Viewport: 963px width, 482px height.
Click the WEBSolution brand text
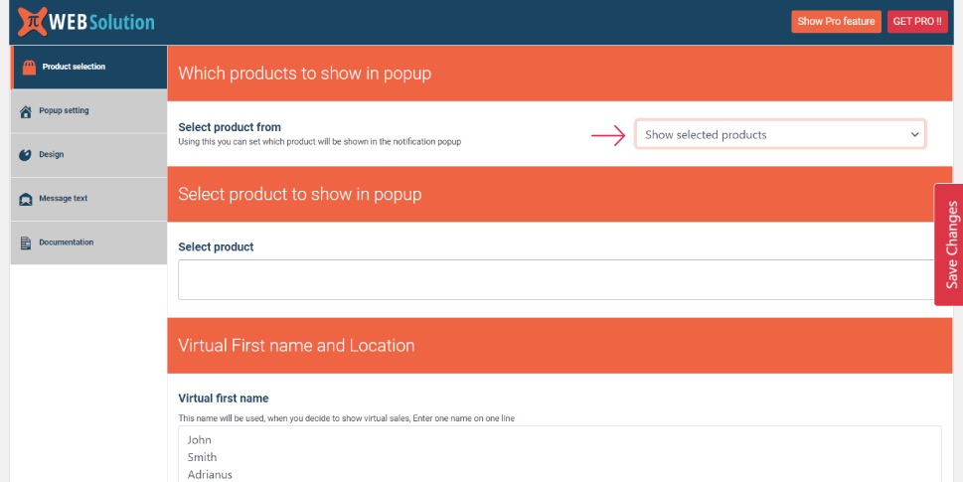pos(102,22)
